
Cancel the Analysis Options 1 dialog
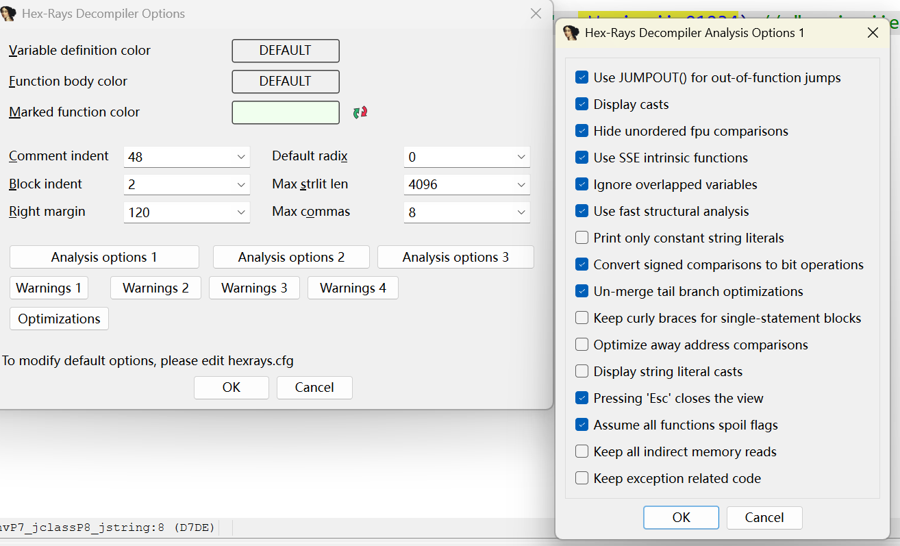[764, 518]
